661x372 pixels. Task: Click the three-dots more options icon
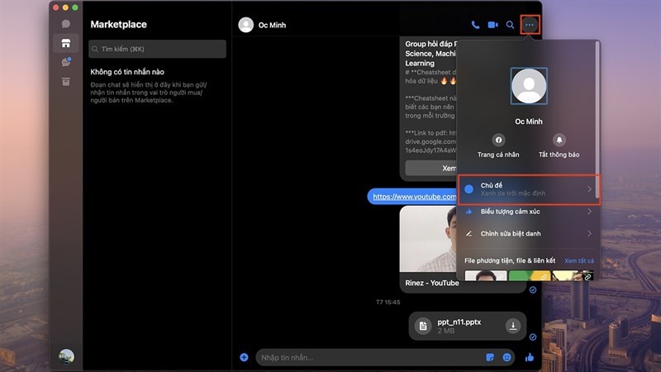point(530,26)
